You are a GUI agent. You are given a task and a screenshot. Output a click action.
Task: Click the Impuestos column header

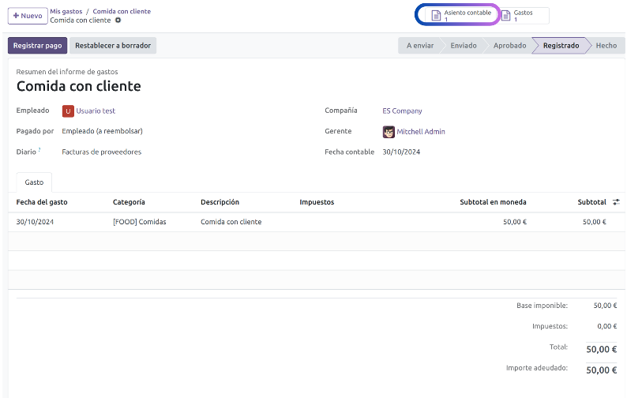coord(317,202)
